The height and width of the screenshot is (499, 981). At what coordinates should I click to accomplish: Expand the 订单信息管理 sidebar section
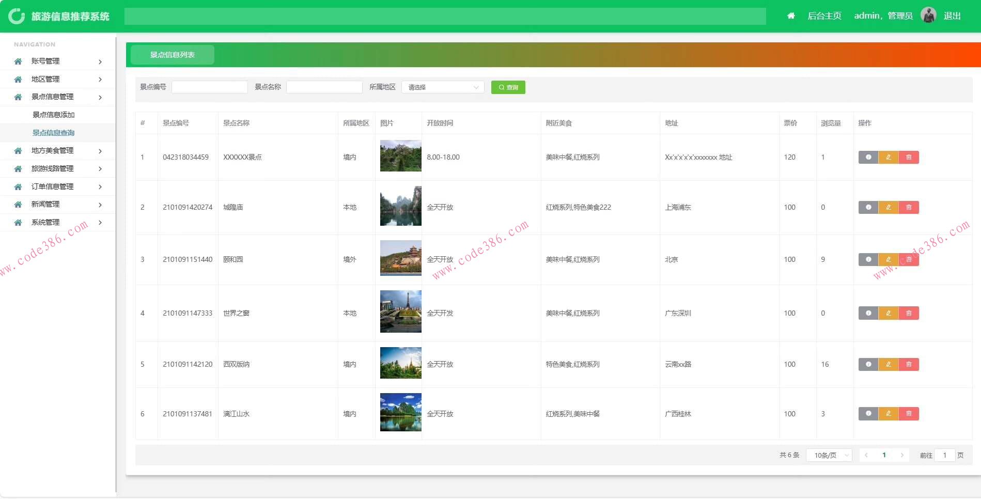[x=57, y=186]
